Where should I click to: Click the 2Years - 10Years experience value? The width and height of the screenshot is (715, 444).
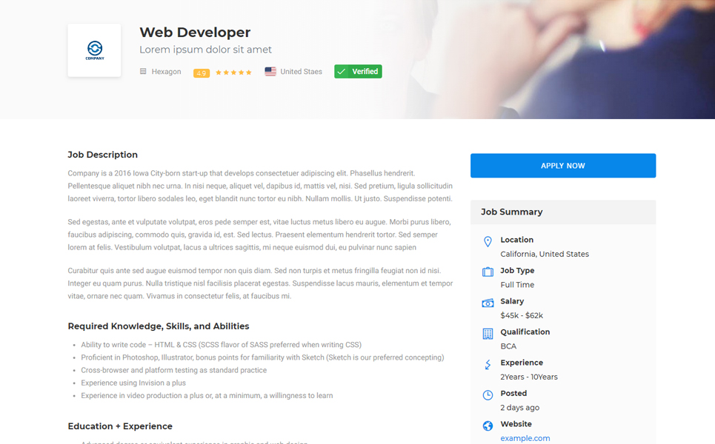point(529,377)
